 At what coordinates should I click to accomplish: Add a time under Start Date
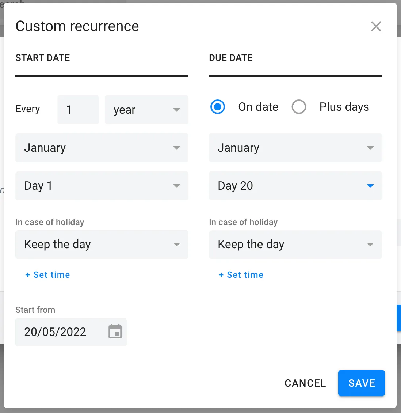pyautogui.click(x=47, y=275)
